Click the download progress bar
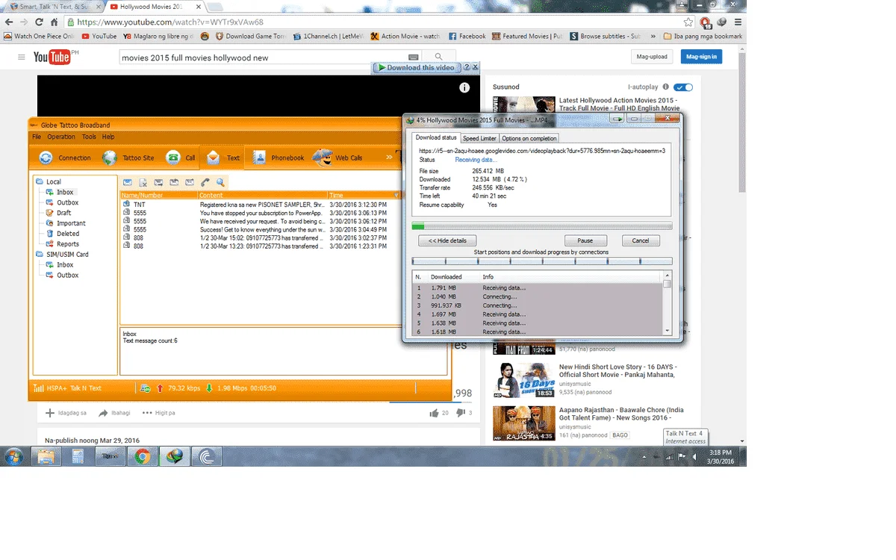Screen dimensions: 896x560 (x=542, y=226)
